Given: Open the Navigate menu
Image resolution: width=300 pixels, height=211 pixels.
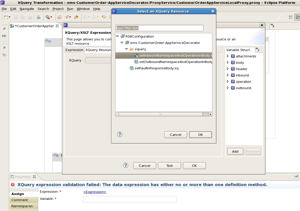Looking at the screenshot, I should click(27, 9).
